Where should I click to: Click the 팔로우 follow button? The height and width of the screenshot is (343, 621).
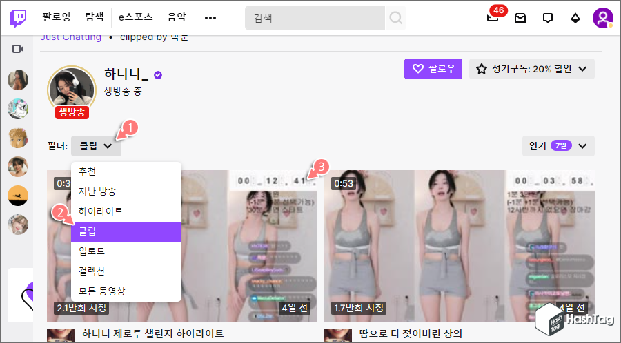pyautogui.click(x=433, y=69)
